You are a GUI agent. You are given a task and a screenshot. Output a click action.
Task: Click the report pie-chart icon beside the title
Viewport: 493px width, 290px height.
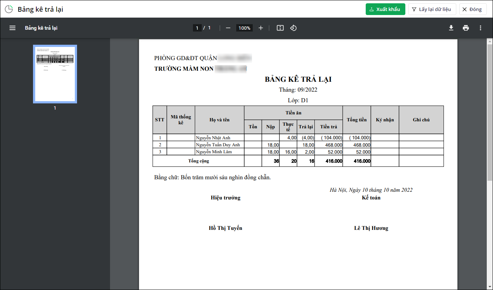(9, 9)
